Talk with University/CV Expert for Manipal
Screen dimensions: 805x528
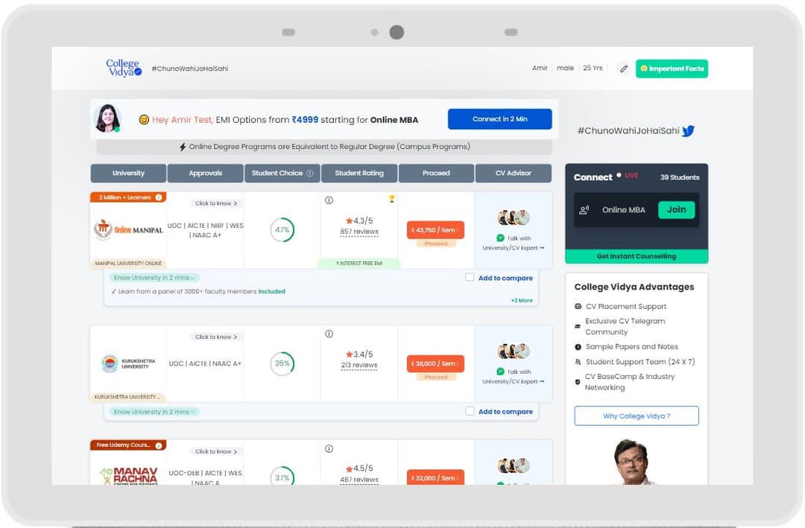(x=514, y=243)
